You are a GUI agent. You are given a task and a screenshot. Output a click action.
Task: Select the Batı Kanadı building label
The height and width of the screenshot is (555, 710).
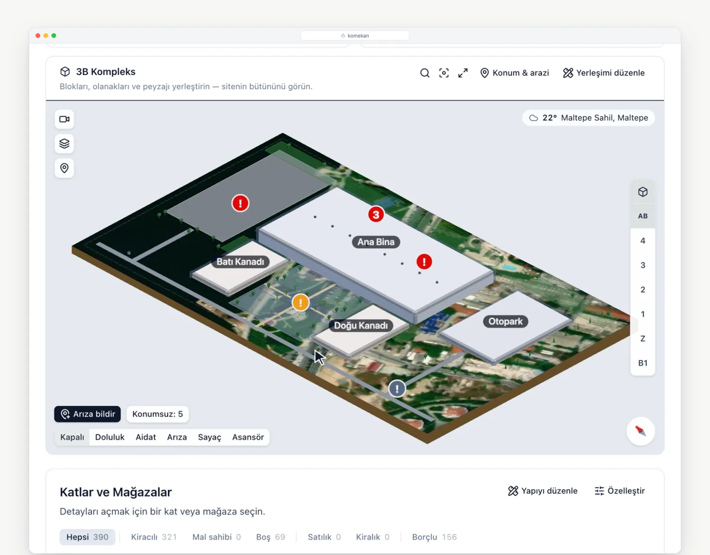click(241, 262)
